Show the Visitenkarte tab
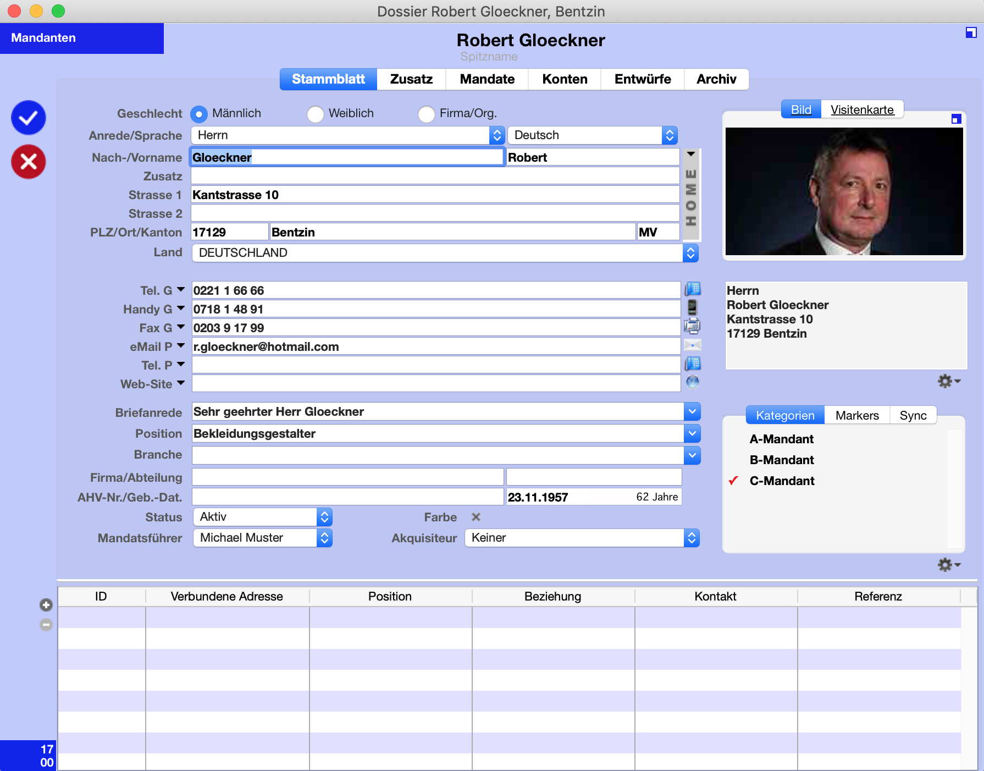 coord(862,109)
